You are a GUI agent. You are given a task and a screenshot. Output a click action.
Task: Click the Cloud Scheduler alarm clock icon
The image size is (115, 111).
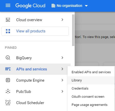[x=8, y=103]
